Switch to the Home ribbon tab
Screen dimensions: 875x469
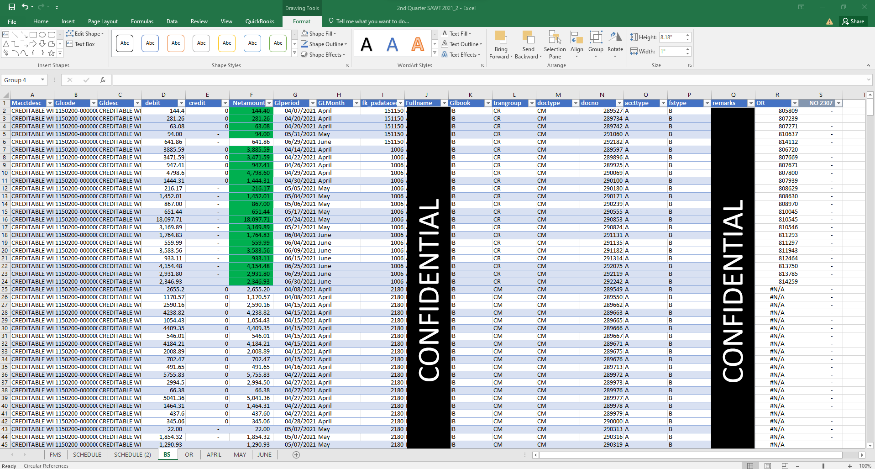coord(41,21)
